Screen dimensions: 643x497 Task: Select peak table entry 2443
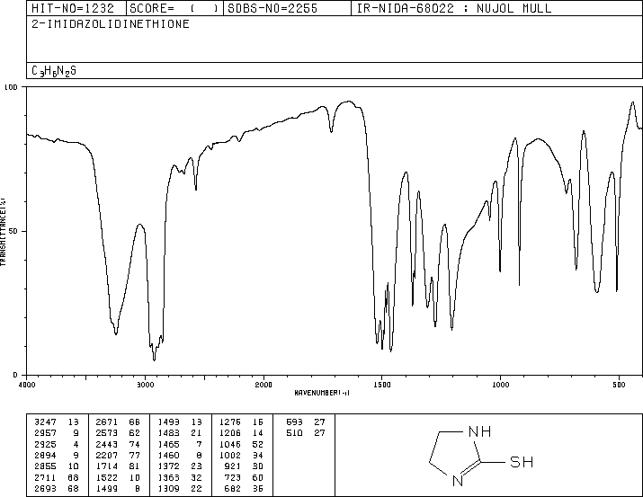pyautogui.click(x=107, y=444)
